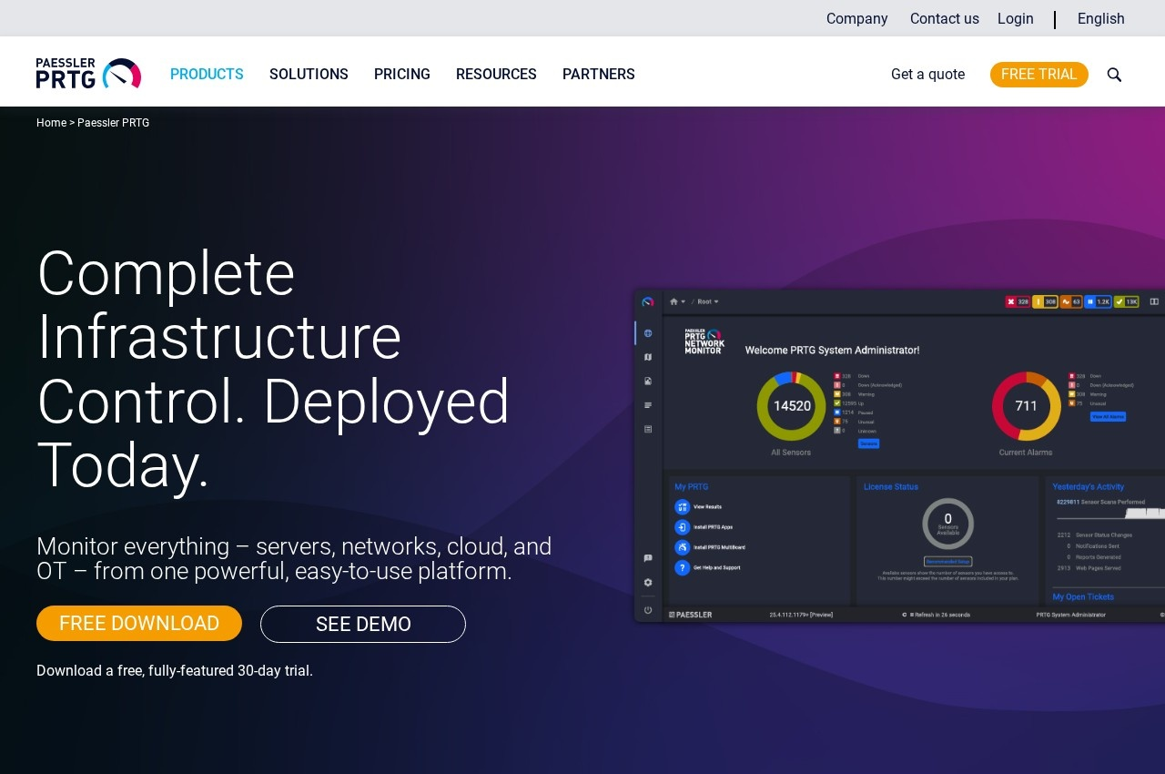Click the SEE DEMO button
Screen dimensions: 1165x774
(x=363, y=625)
